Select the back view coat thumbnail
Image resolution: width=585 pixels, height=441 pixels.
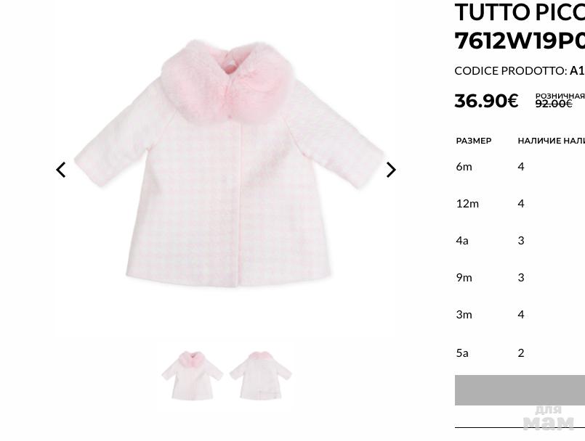click(x=260, y=376)
